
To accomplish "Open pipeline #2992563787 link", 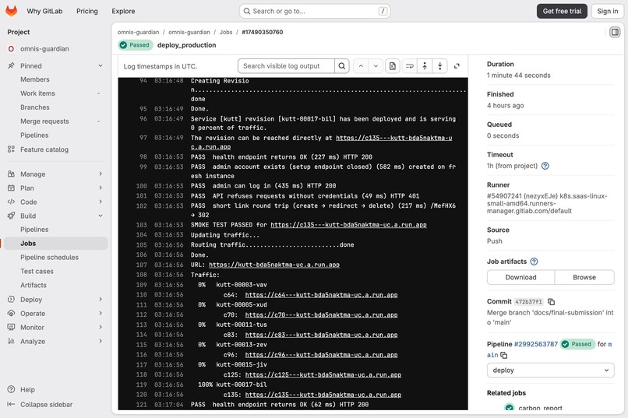I will click(x=535, y=344).
